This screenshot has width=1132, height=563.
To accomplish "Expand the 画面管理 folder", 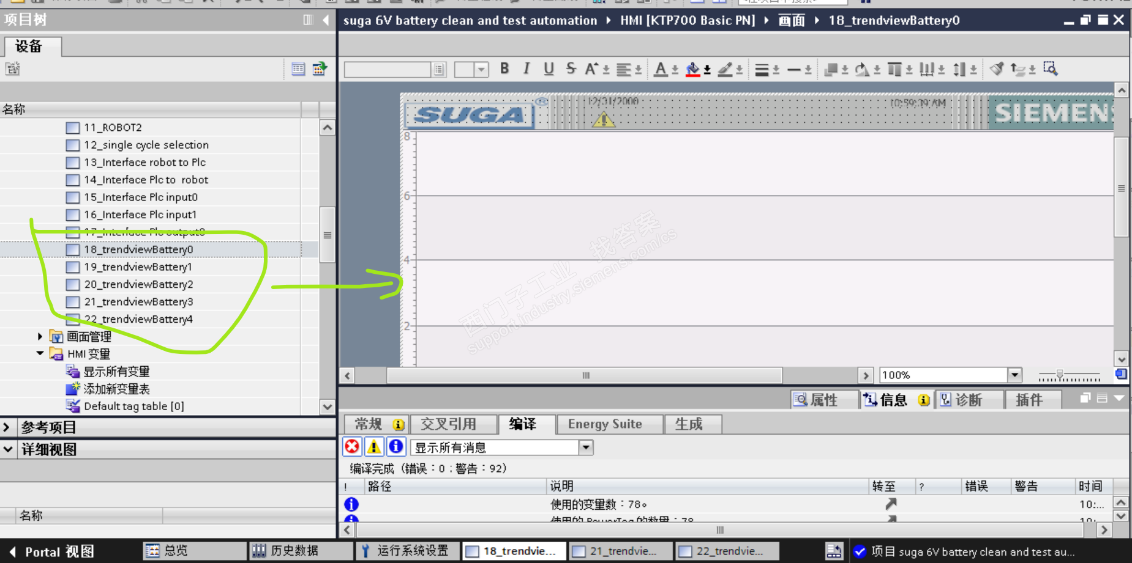I will (x=40, y=336).
